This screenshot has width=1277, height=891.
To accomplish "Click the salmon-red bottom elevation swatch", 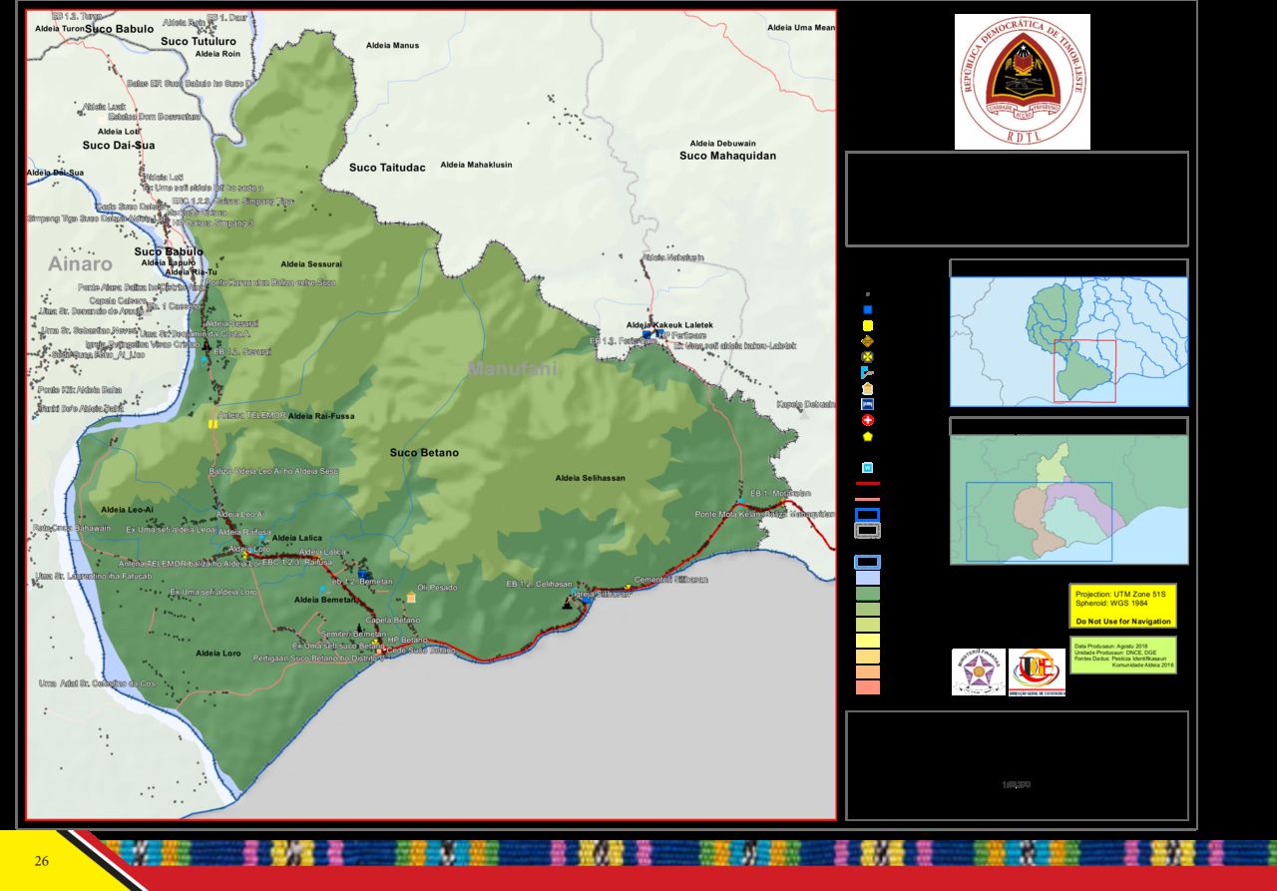I will pos(868,687).
